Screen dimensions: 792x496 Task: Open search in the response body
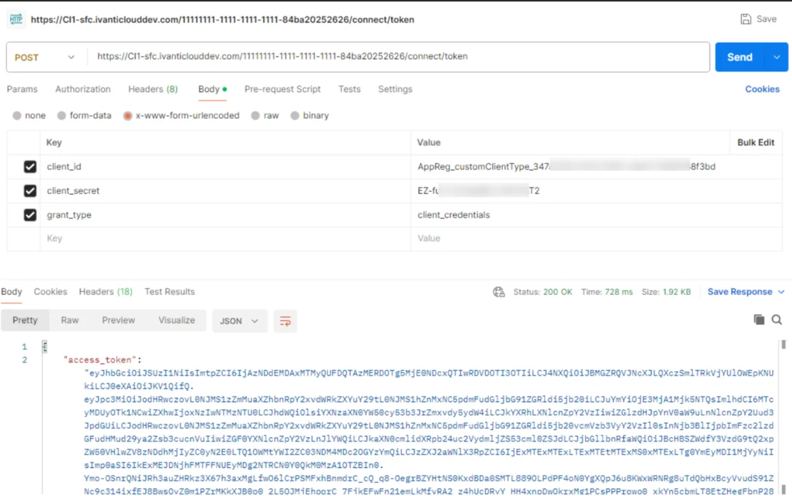(777, 320)
